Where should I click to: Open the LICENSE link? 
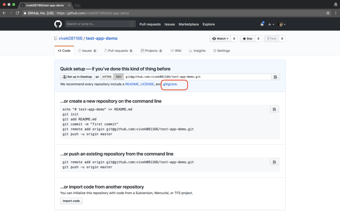(147, 84)
